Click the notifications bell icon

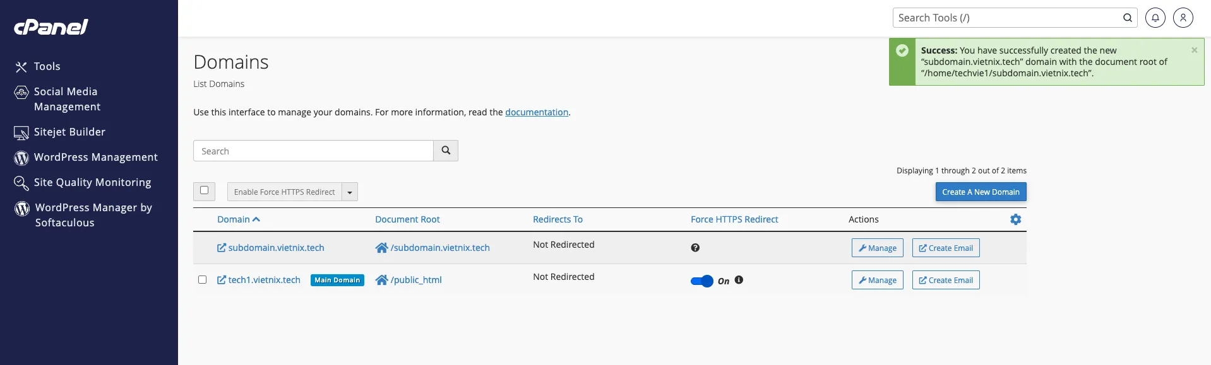1155,18
